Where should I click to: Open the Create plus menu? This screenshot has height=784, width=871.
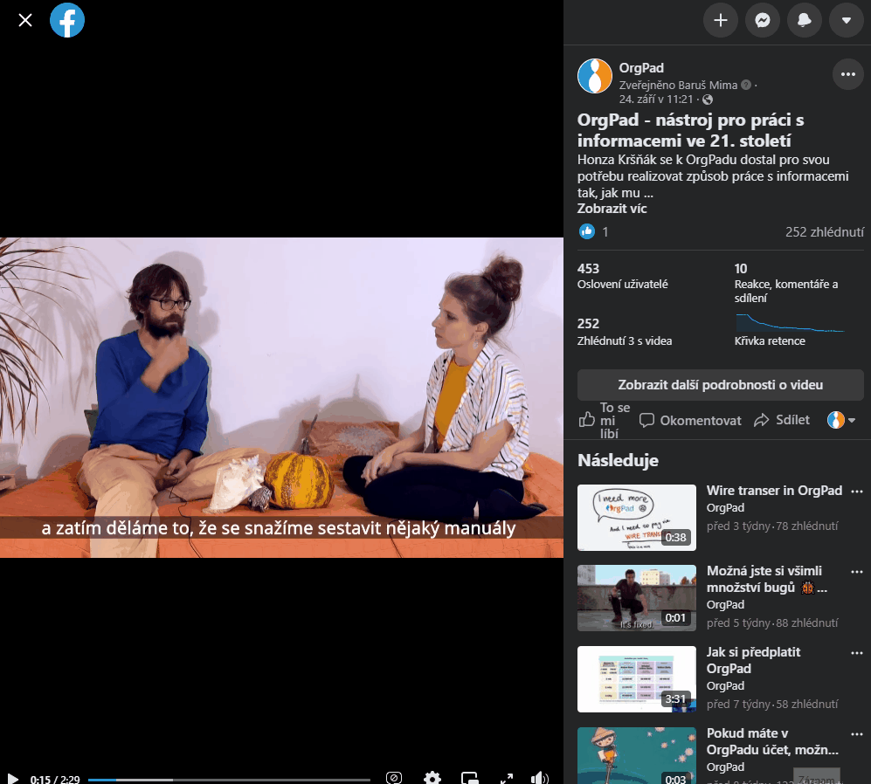[x=721, y=20]
